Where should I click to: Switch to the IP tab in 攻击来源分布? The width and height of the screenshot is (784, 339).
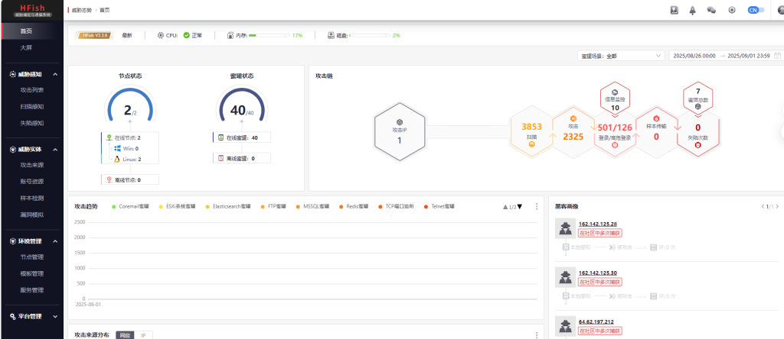pos(143,335)
